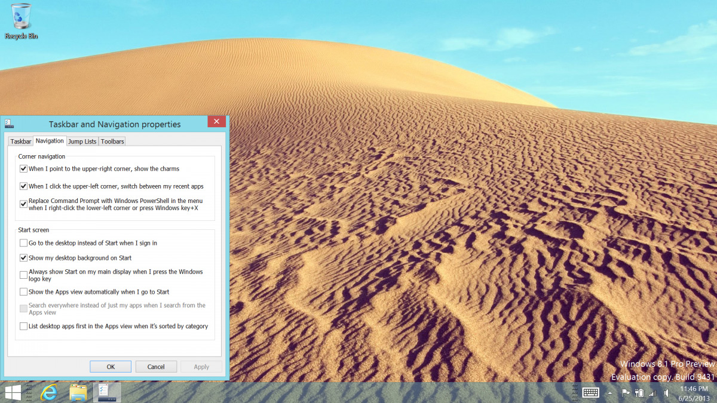
Task: Select the Taskbar properties taskbar button
Action: [x=107, y=392]
